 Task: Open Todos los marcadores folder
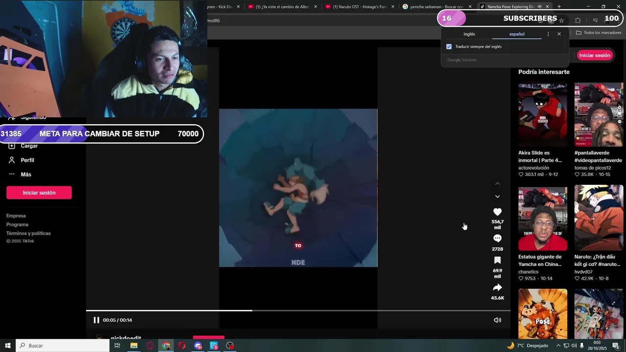(x=599, y=33)
